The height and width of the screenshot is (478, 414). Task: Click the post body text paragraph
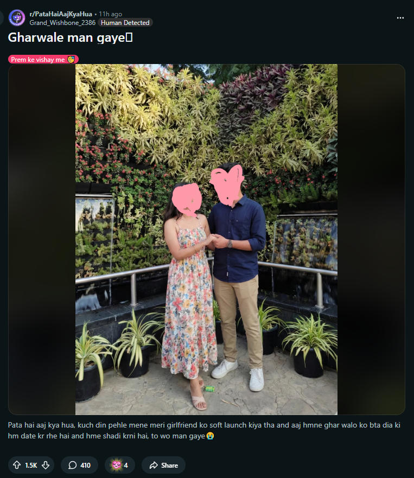204,430
